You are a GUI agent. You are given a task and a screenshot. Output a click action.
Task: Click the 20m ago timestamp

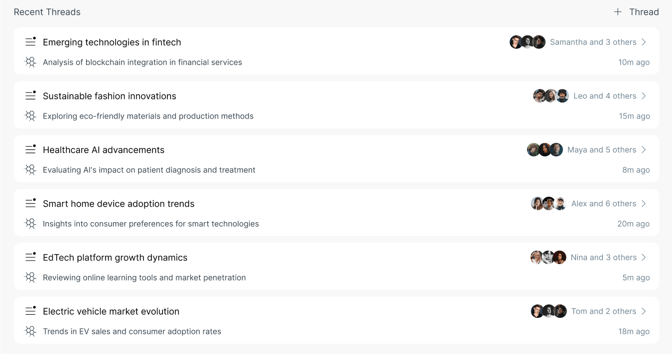(x=633, y=224)
